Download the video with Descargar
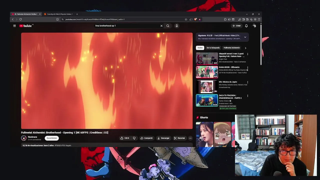The height and width of the screenshot is (180, 320). [x=163, y=138]
